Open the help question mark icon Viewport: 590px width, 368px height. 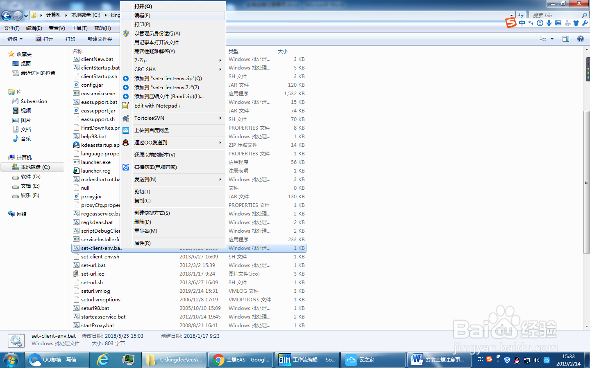tap(580, 39)
